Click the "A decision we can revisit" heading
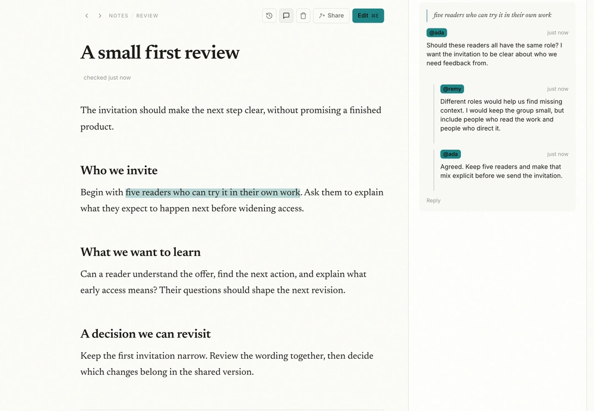Screen dimensions: 594x411 coord(146,334)
